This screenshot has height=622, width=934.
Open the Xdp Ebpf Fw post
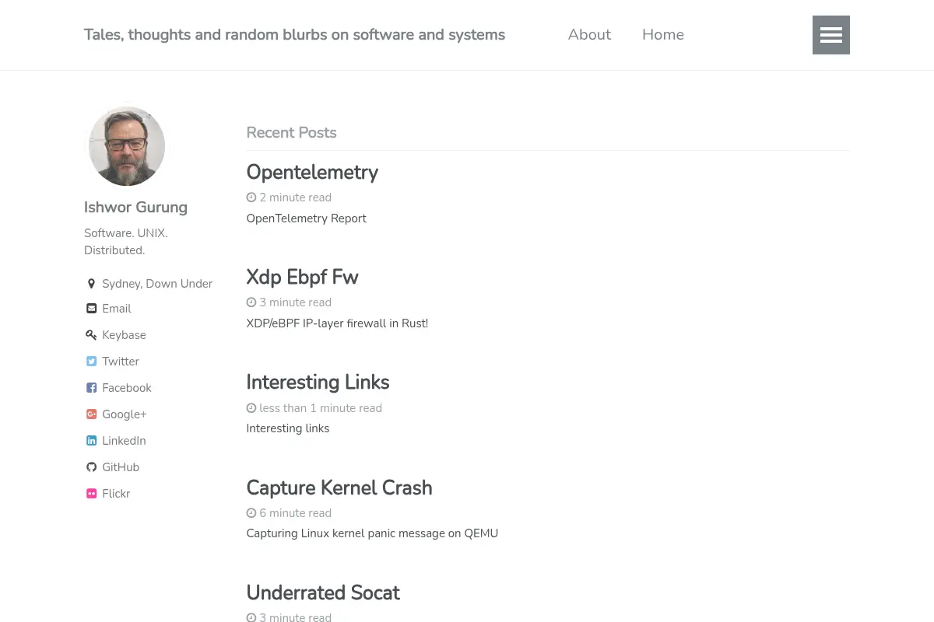tap(302, 278)
